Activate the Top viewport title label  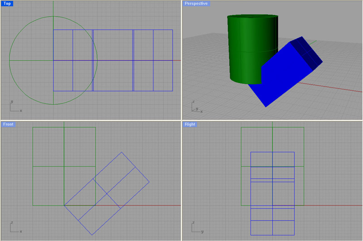point(7,4)
